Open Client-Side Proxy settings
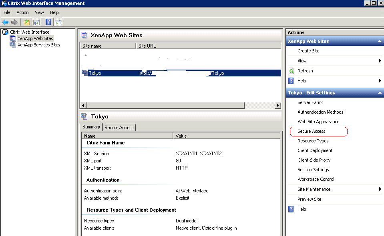 point(314,160)
